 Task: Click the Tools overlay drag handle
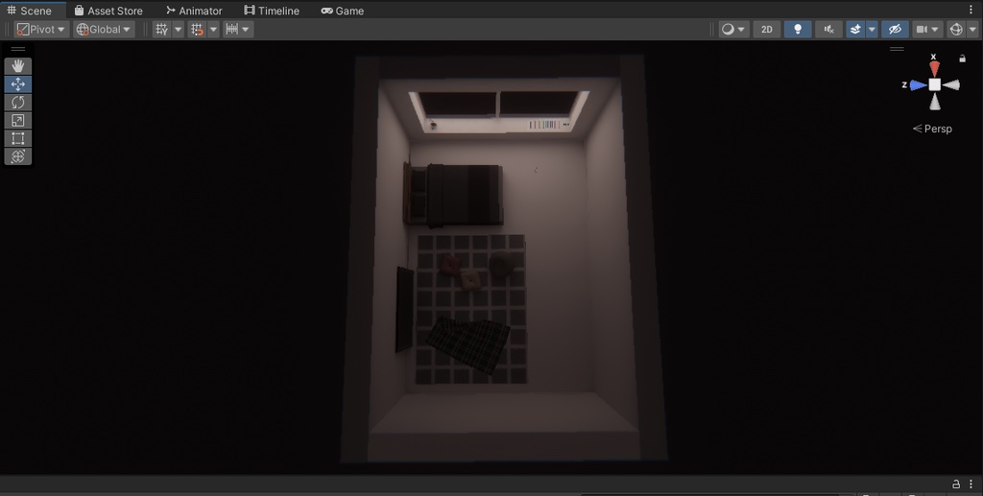[17, 49]
